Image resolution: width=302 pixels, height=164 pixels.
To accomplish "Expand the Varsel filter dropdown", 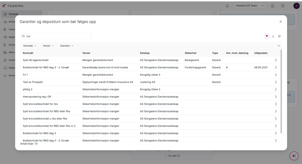I will 48,46.
